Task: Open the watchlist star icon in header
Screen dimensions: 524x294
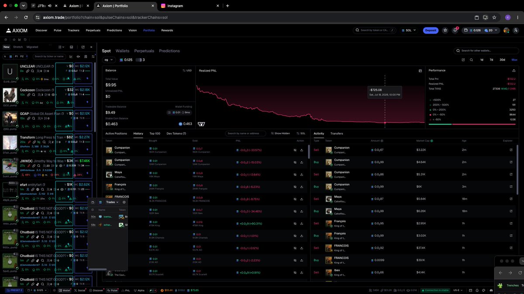Action: (445, 30)
